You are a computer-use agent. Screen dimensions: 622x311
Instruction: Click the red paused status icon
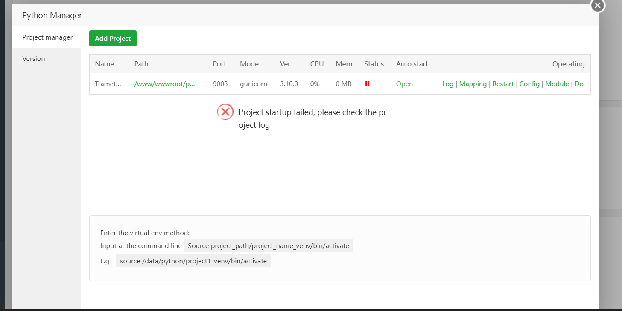[x=367, y=84]
